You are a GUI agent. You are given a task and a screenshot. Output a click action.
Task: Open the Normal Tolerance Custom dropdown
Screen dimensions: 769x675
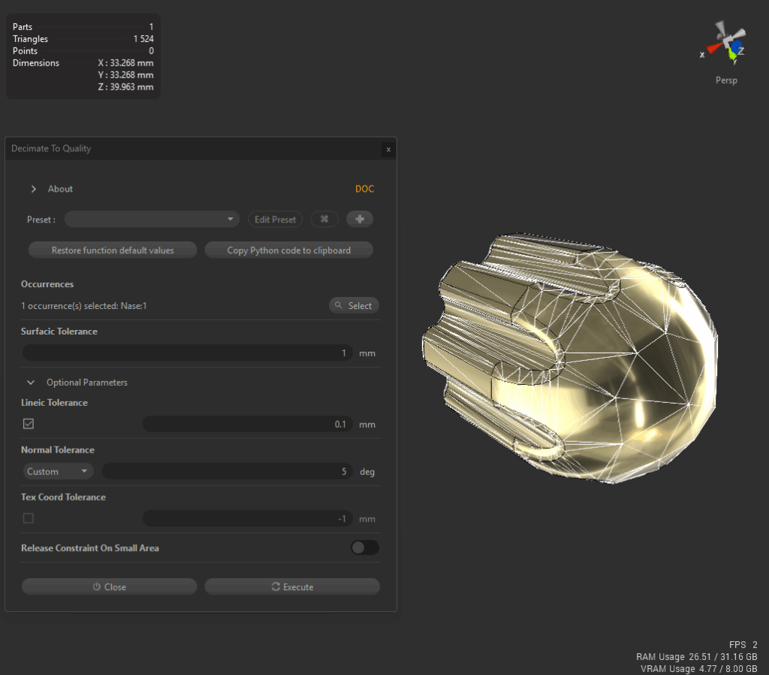57,471
